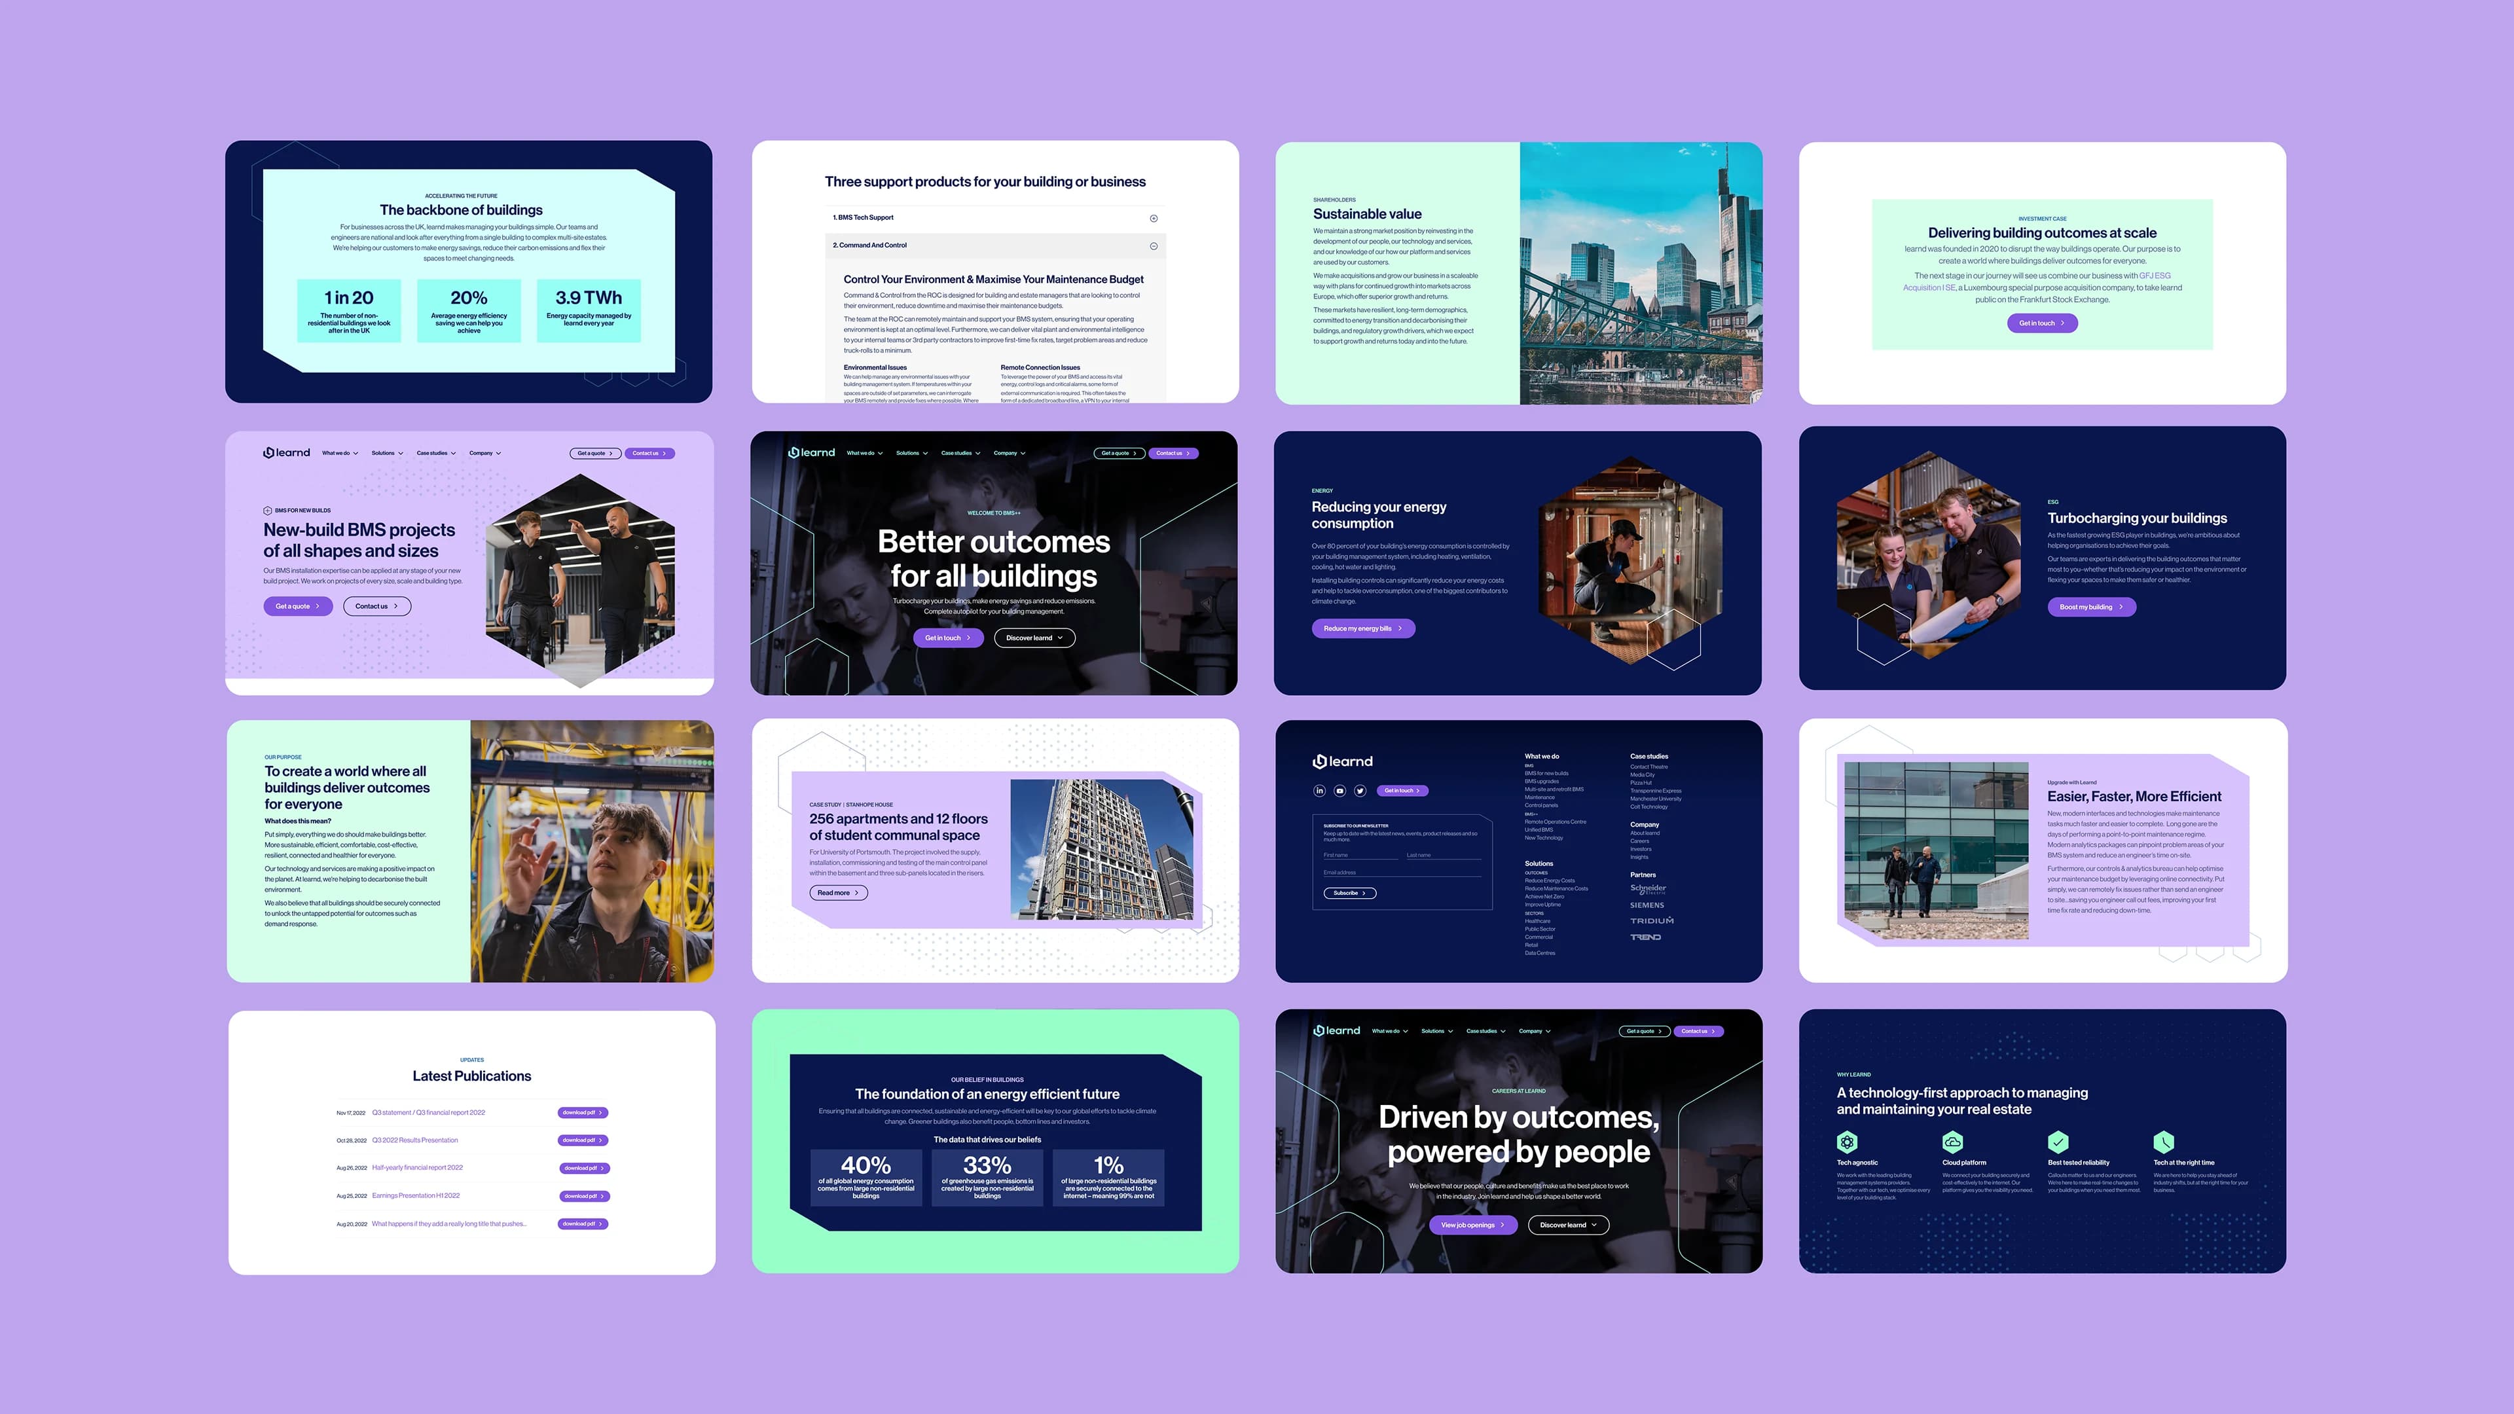Viewport: 2514px width, 1414px height.
Task: Click the Siemens partner logo
Action: (1647, 905)
